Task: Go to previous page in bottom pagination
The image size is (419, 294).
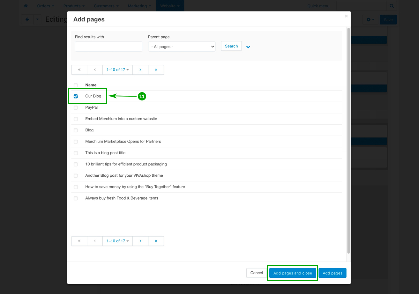Action: pos(95,241)
